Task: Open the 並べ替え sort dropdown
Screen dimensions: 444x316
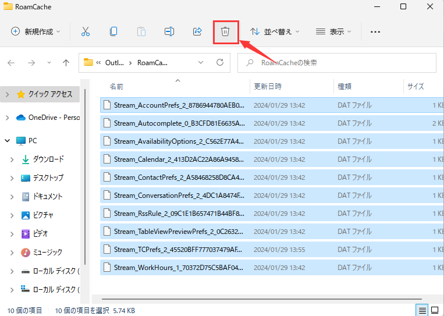Action: (275, 31)
